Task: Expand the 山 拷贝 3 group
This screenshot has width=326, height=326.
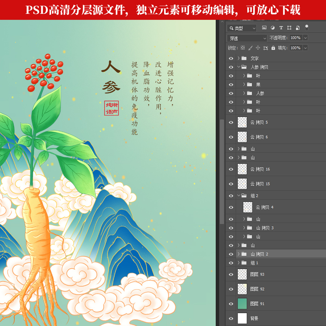Action: click(244, 228)
